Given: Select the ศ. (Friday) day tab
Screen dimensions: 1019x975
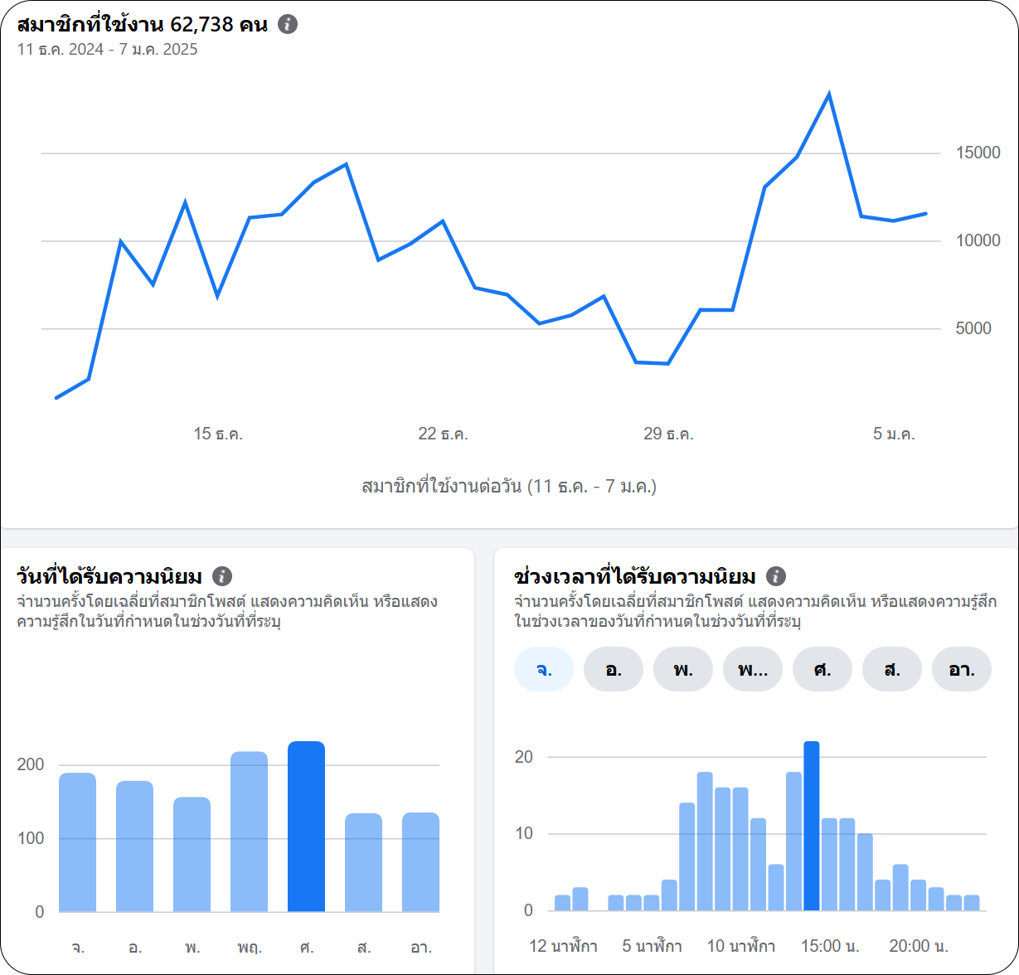Looking at the screenshot, I should [x=822, y=670].
